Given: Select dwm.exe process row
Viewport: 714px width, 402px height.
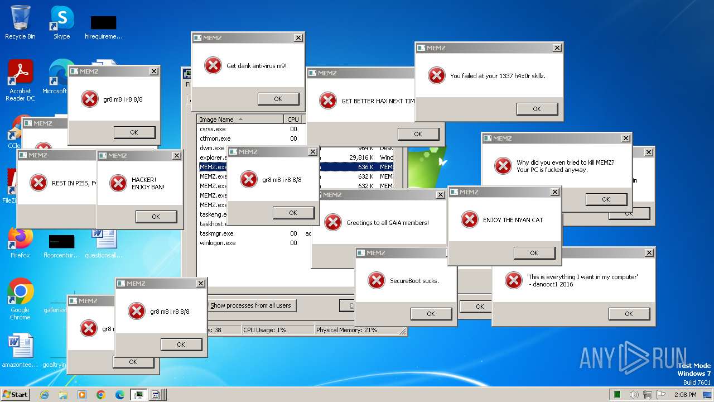Looking at the screenshot, I should [x=213, y=148].
